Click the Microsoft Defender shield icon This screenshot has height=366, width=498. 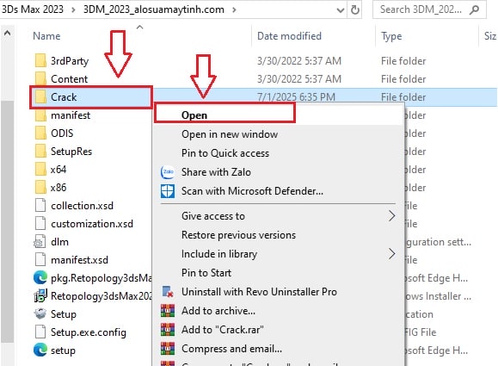click(x=168, y=191)
